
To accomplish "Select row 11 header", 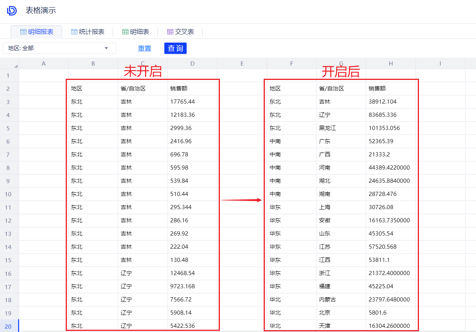I will point(8,207).
